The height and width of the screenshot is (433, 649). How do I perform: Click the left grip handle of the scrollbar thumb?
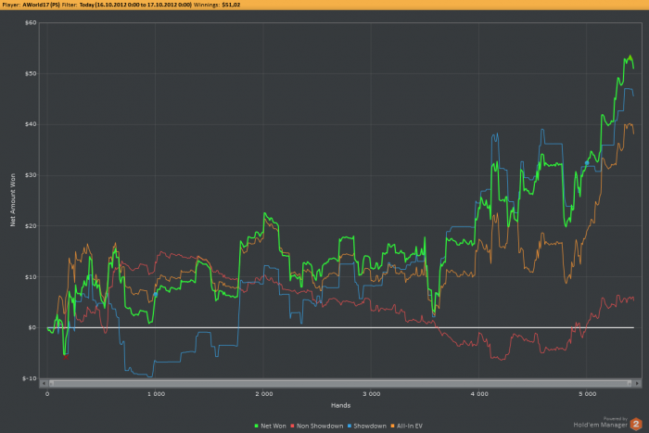[51, 383]
